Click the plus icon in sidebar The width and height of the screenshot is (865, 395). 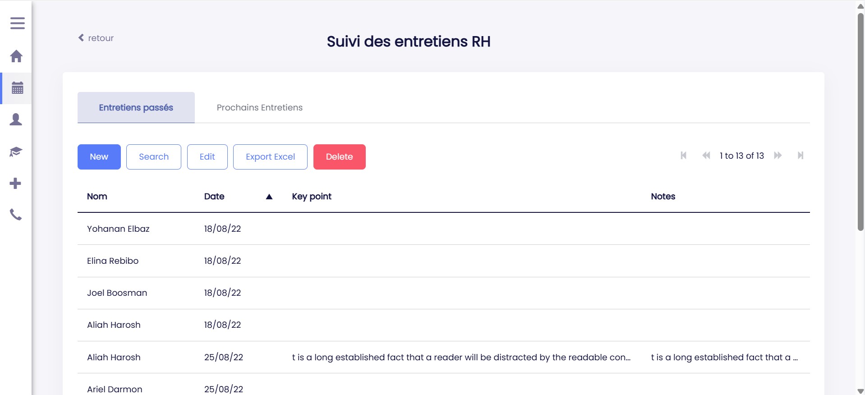pos(15,184)
